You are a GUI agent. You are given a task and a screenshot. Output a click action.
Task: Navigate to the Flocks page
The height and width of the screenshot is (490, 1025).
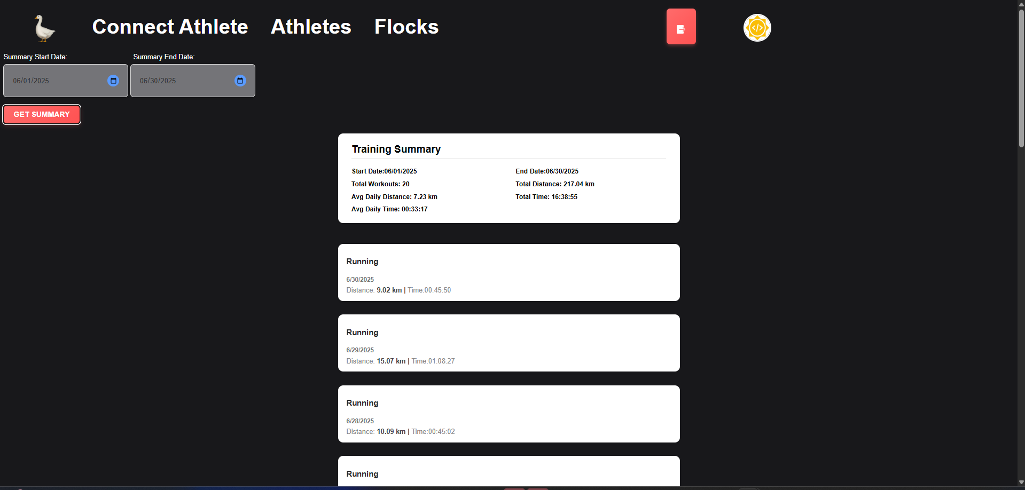406,27
